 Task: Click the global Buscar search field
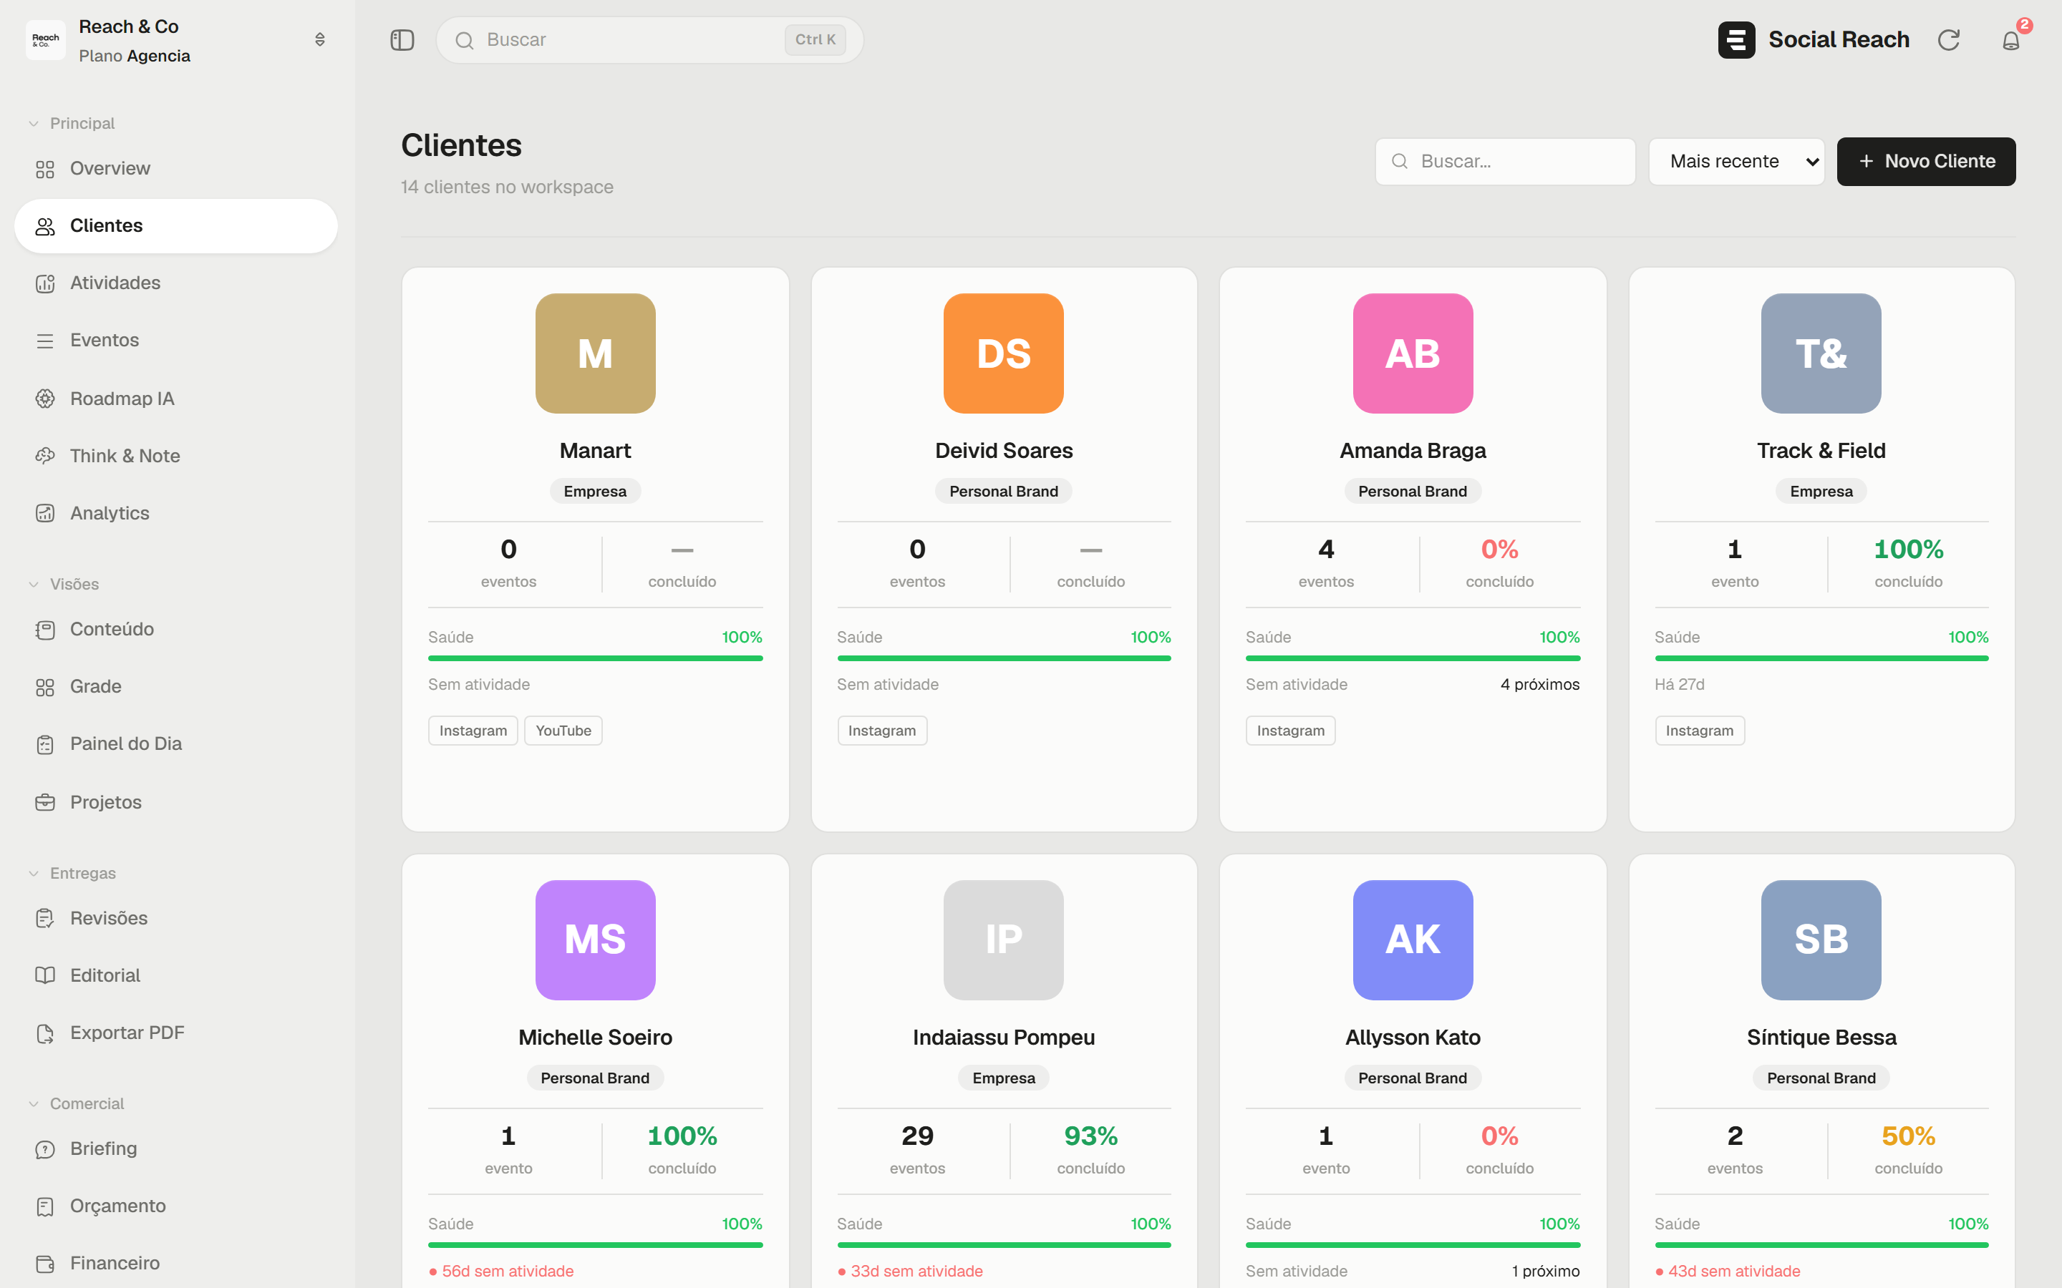[649, 40]
